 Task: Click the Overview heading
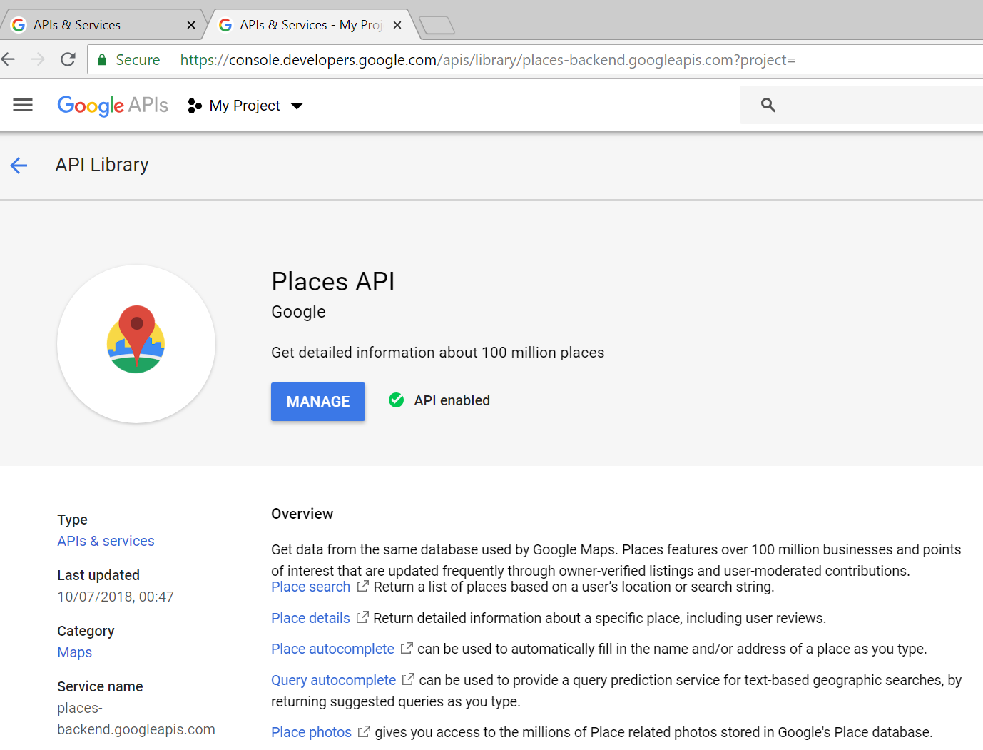click(x=302, y=514)
